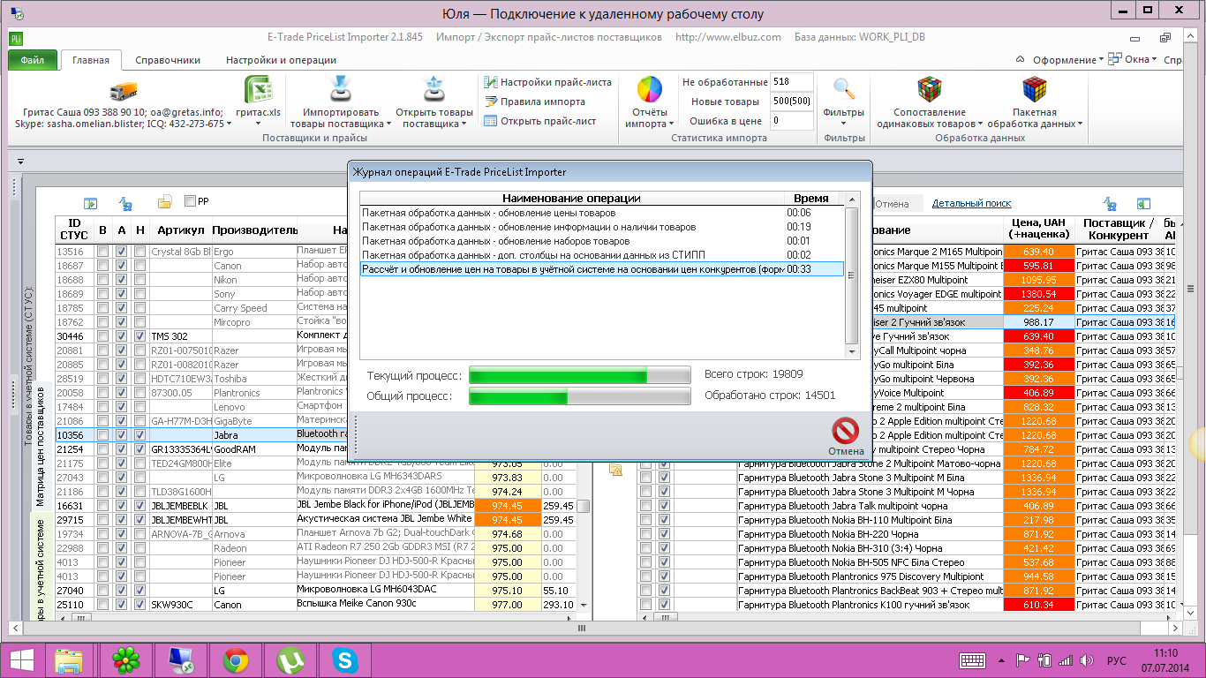The height and width of the screenshot is (678, 1206).
Task: Toggle the PP checkbox above the left table
Action: point(190,201)
